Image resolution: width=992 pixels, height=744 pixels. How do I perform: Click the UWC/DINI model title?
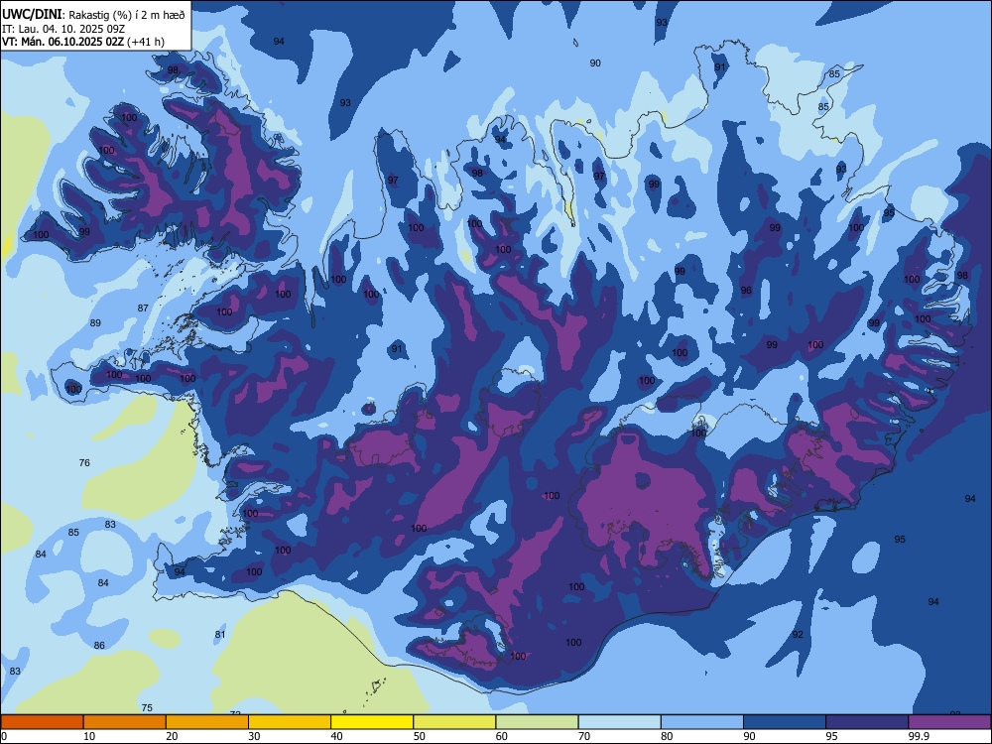pos(32,14)
